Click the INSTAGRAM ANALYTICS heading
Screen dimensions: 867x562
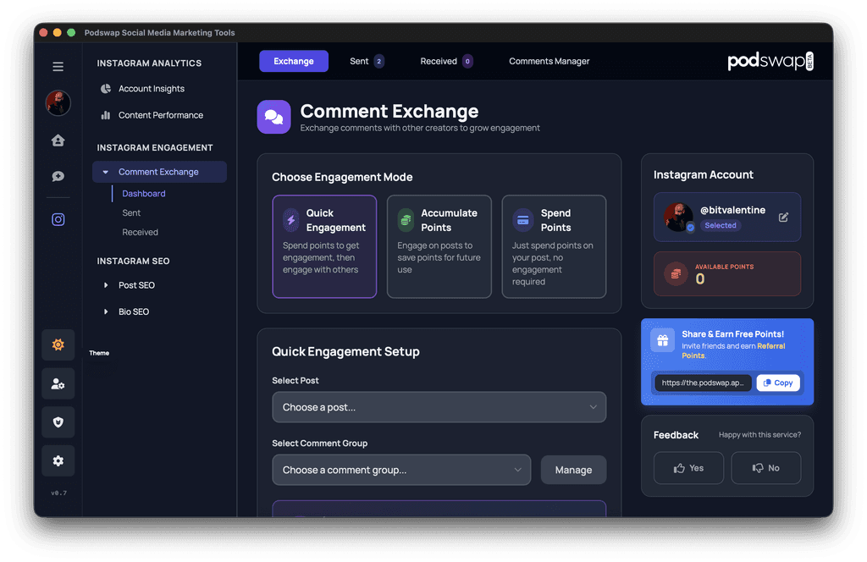[149, 63]
